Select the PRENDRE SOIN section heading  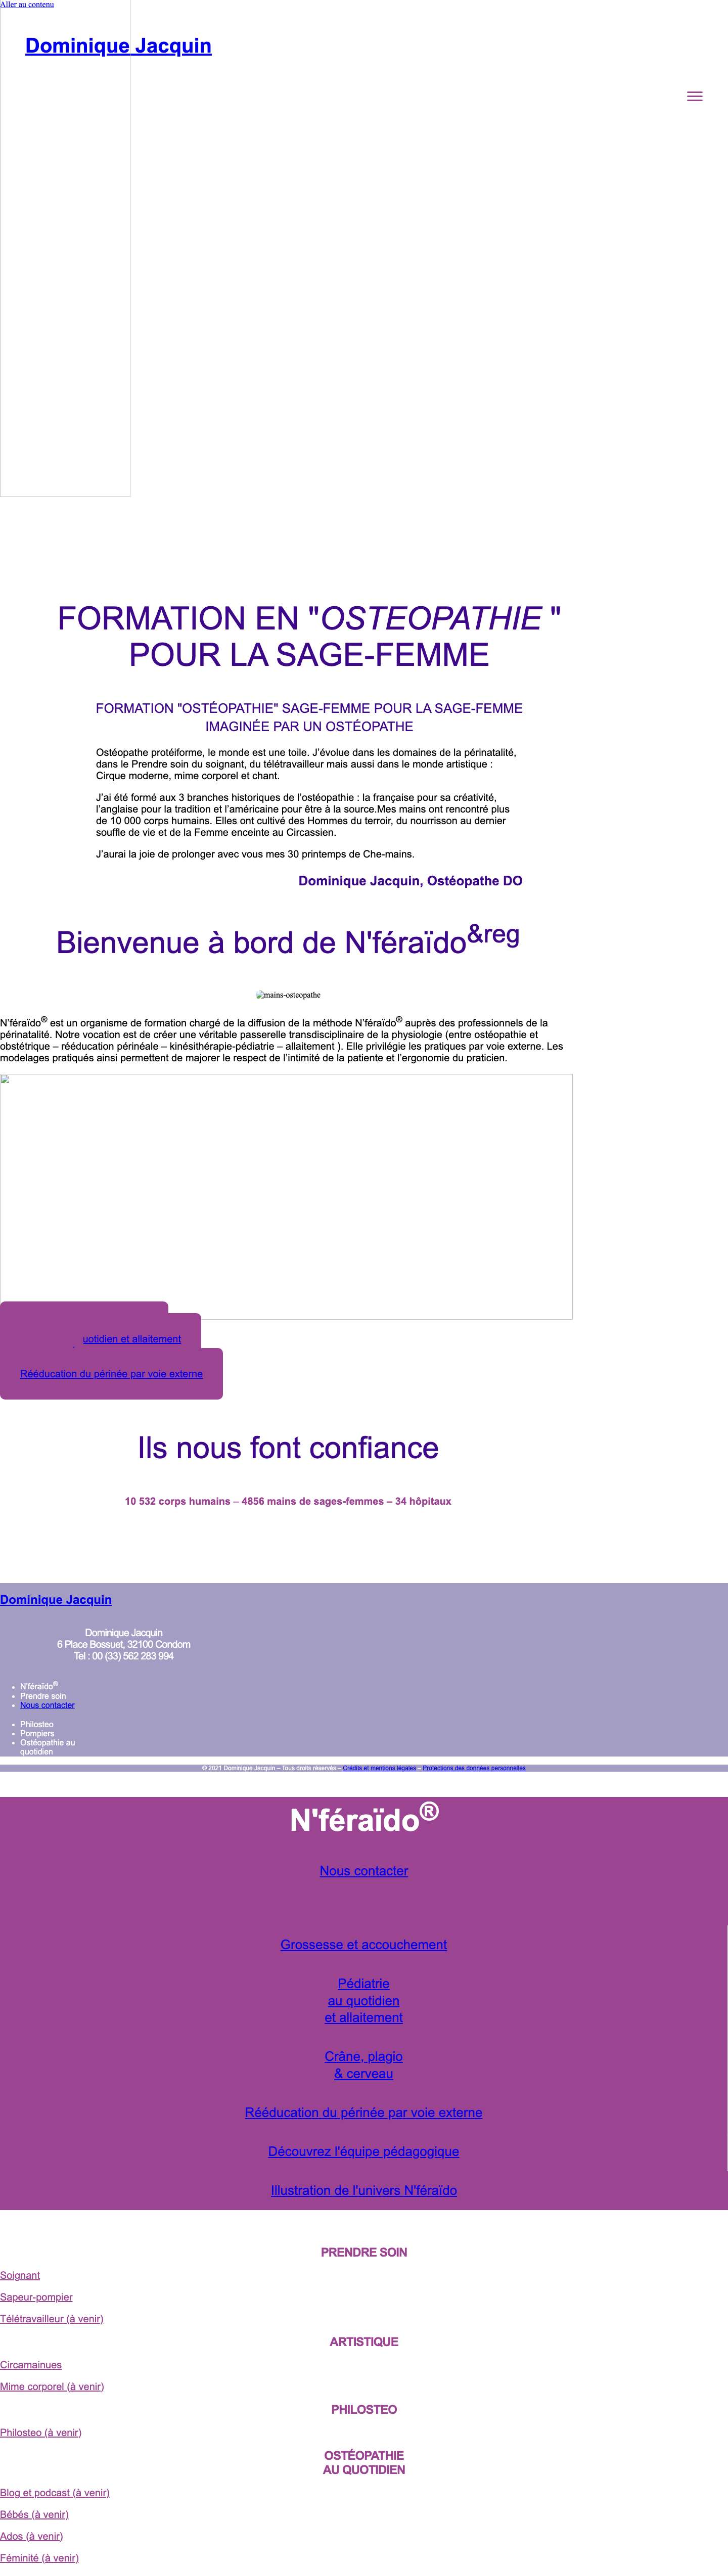[363, 2252]
